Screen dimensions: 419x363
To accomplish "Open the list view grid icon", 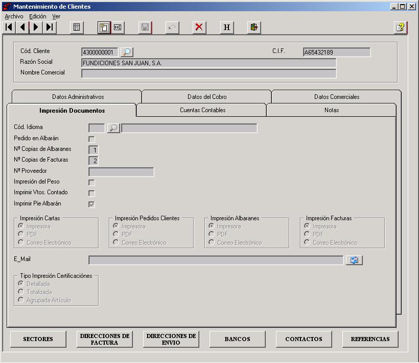I will 77,27.
